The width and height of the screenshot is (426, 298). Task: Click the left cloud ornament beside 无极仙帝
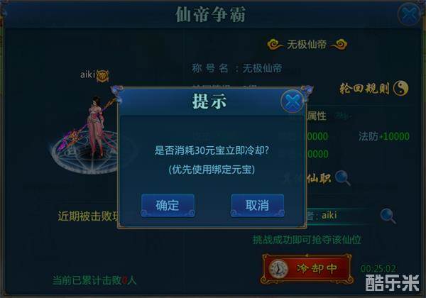tap(275, 45)
